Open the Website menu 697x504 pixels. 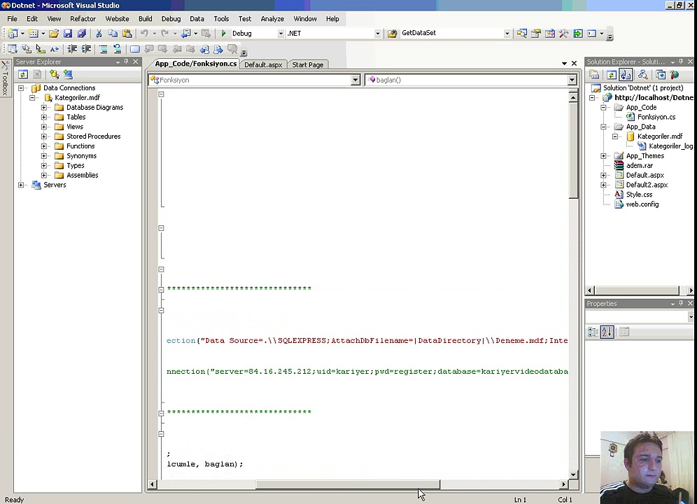117,19
